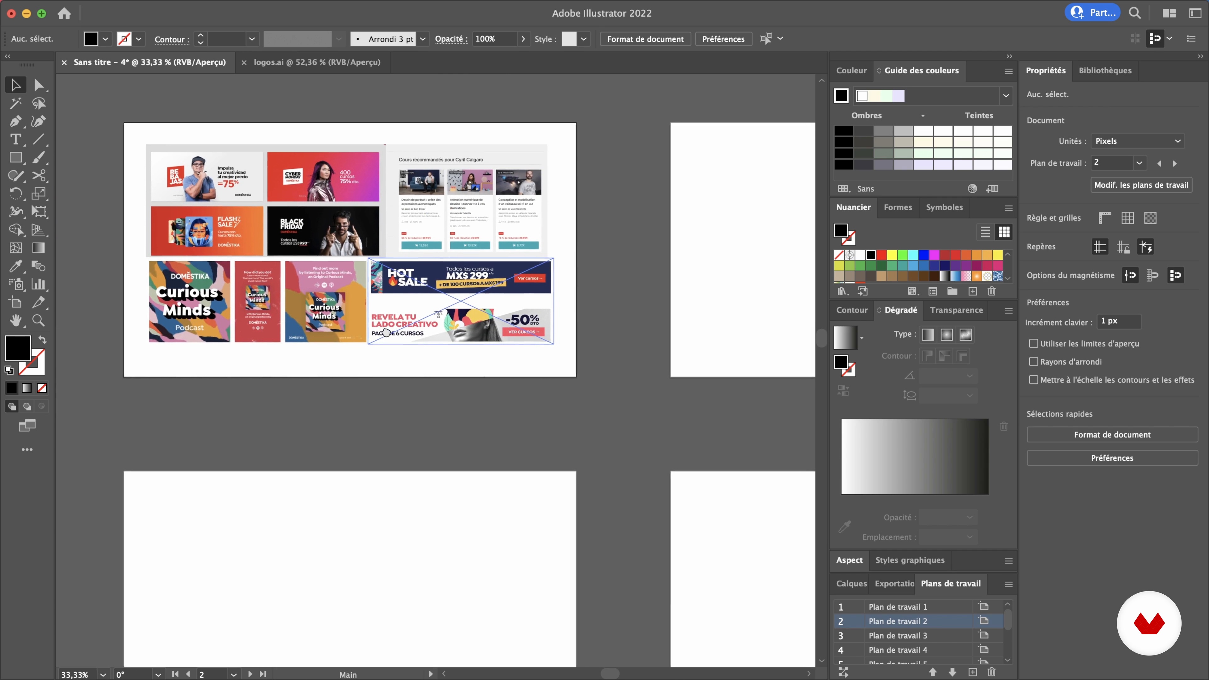1209x680 pixels.
Task: Select the Selection tool arrow
Action: pos(15,85)
